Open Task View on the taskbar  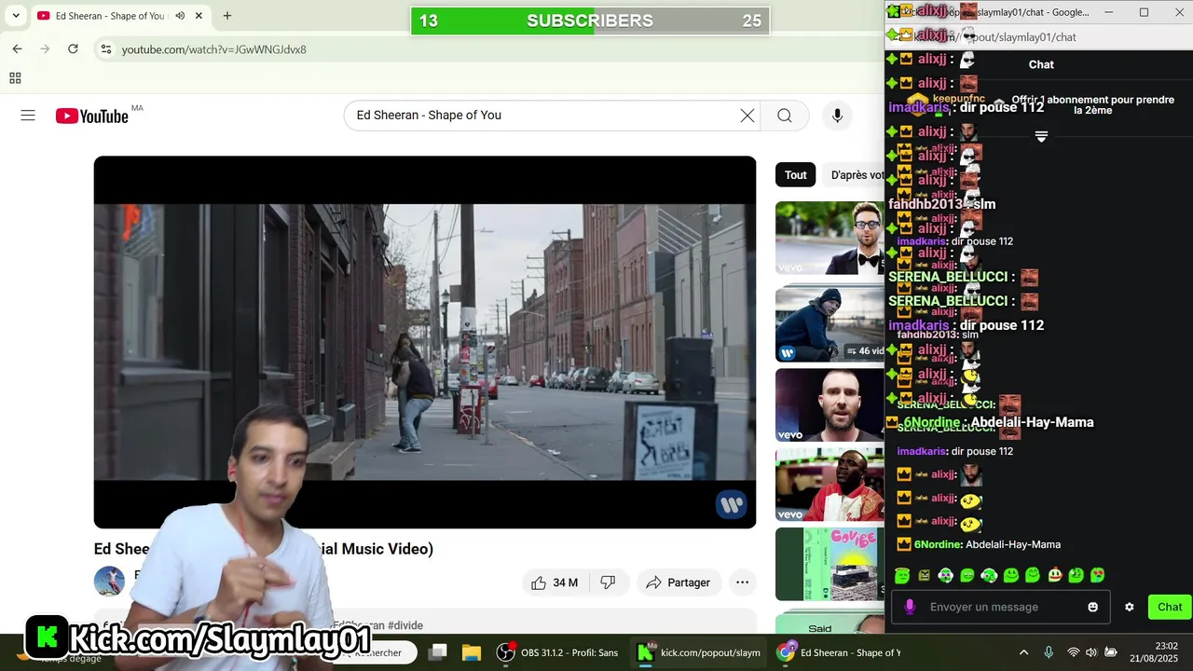click(438, 652)
